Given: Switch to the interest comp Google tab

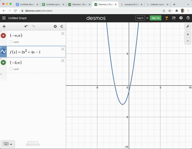Looking at the screenshot, I should (x=158, y=4).
